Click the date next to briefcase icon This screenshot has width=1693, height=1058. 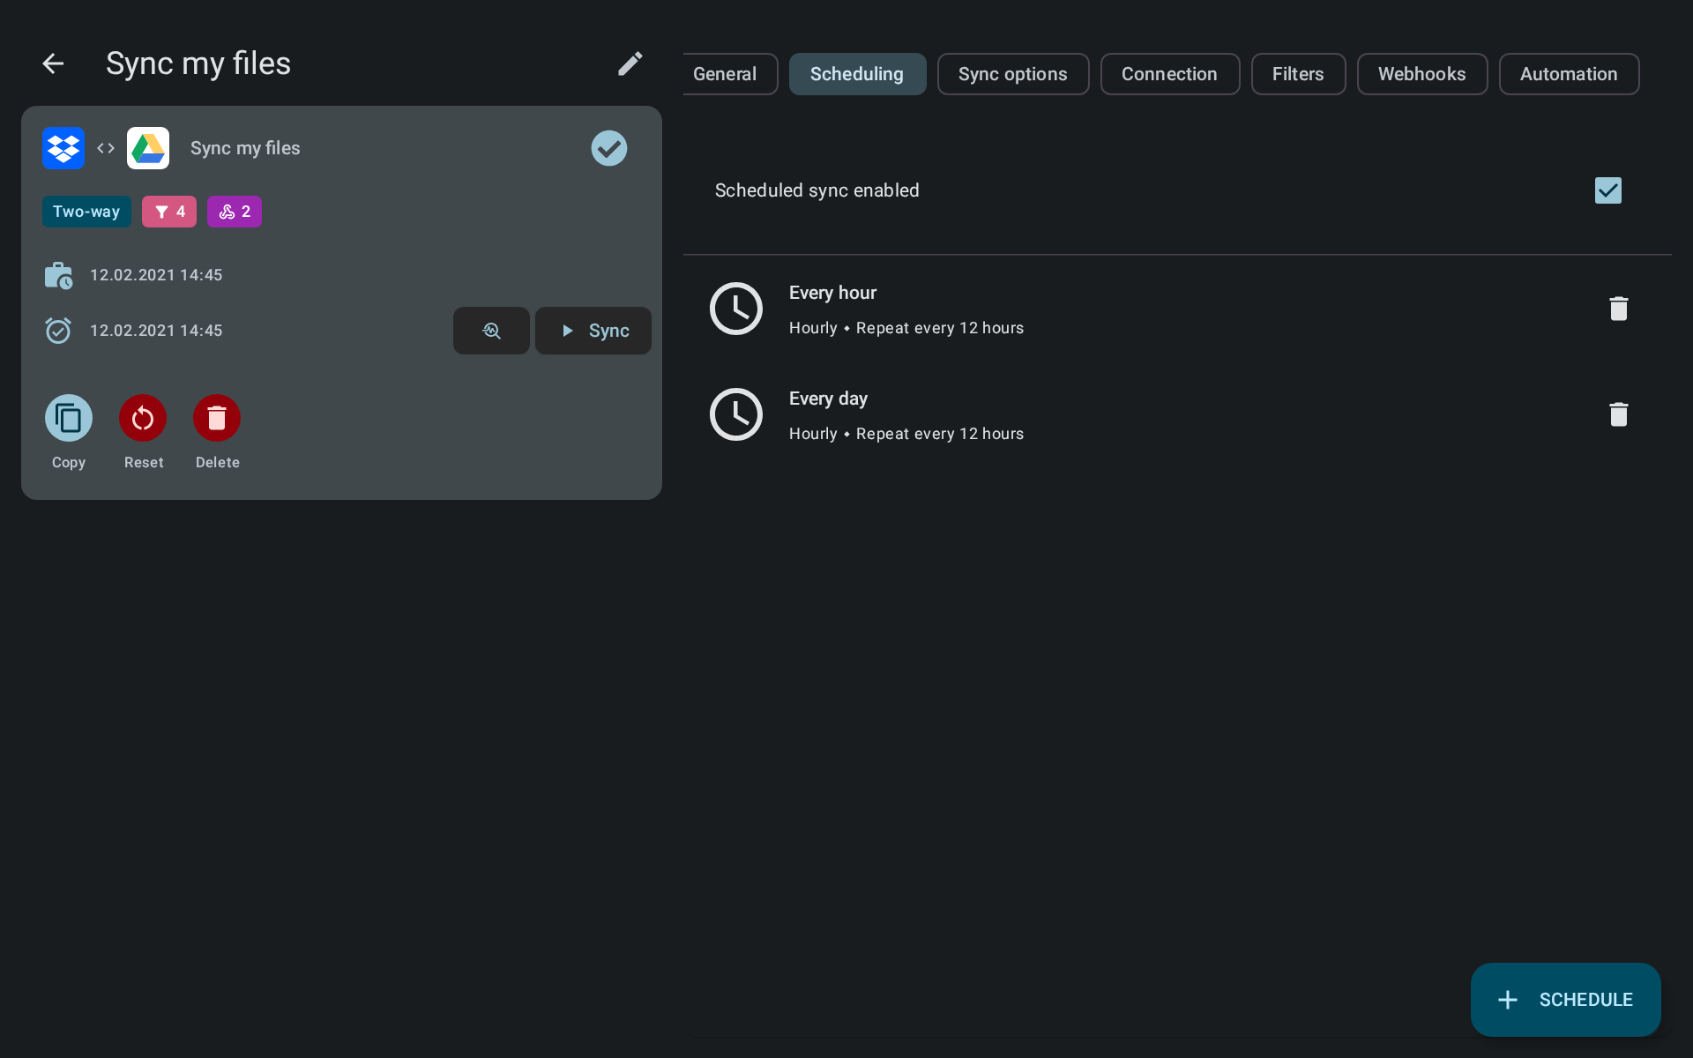(156, 275)
